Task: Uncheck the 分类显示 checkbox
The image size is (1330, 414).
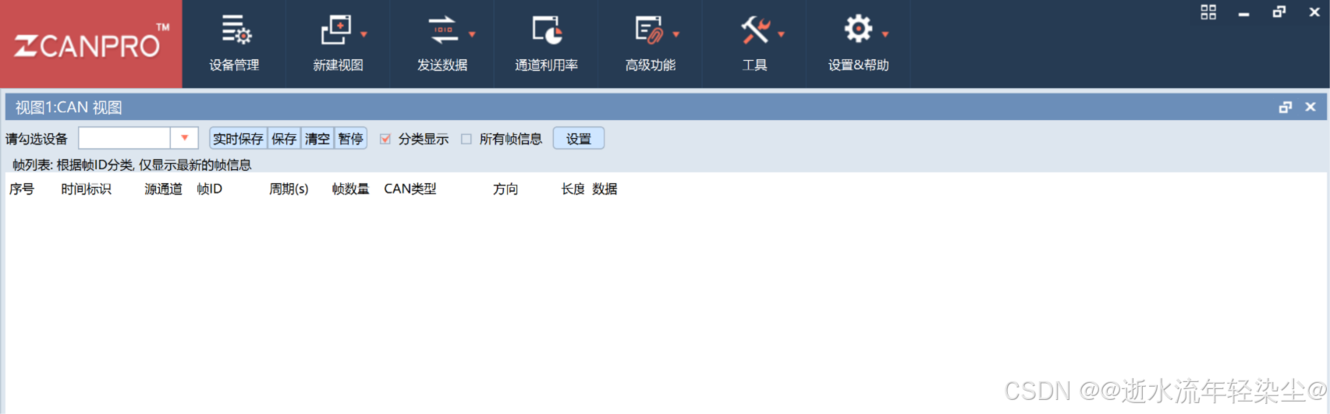Action: tap(385, 139)
